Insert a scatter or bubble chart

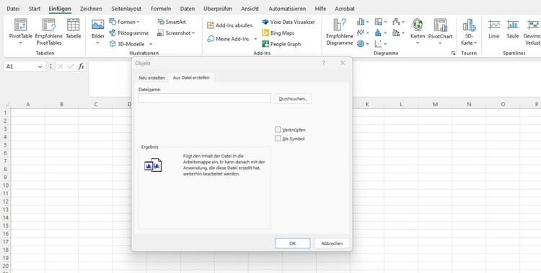(x=381, y=43)
